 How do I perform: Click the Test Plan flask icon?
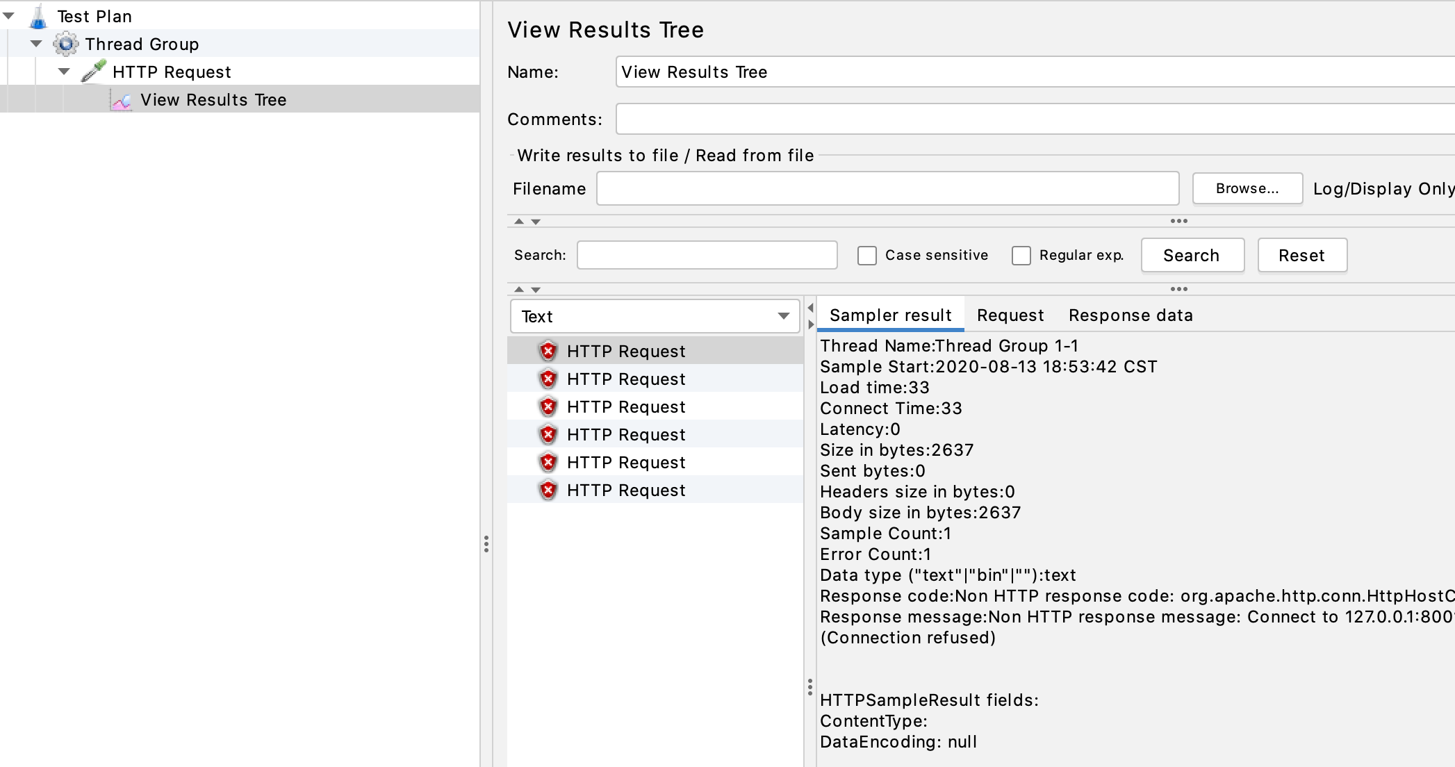pos(38,17)
